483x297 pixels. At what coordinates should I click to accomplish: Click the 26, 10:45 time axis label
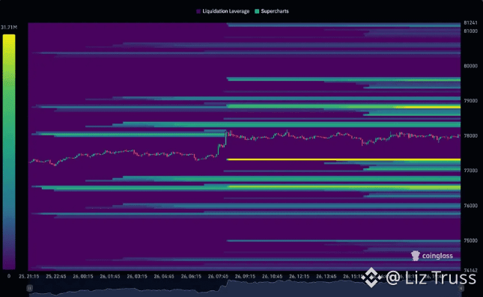272,276
